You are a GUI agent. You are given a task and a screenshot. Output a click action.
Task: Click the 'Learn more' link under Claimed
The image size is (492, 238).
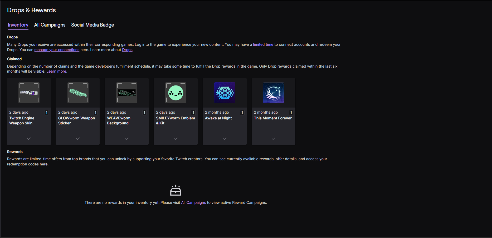click(56, 72)
